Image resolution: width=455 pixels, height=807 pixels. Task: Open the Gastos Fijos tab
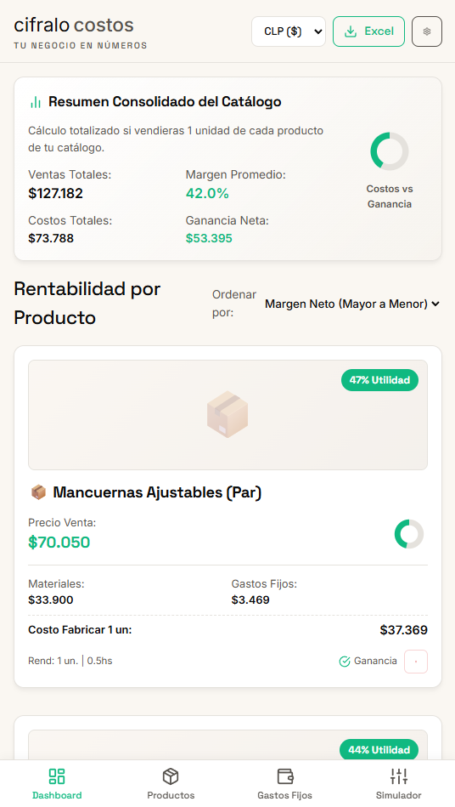pos(284,784)
